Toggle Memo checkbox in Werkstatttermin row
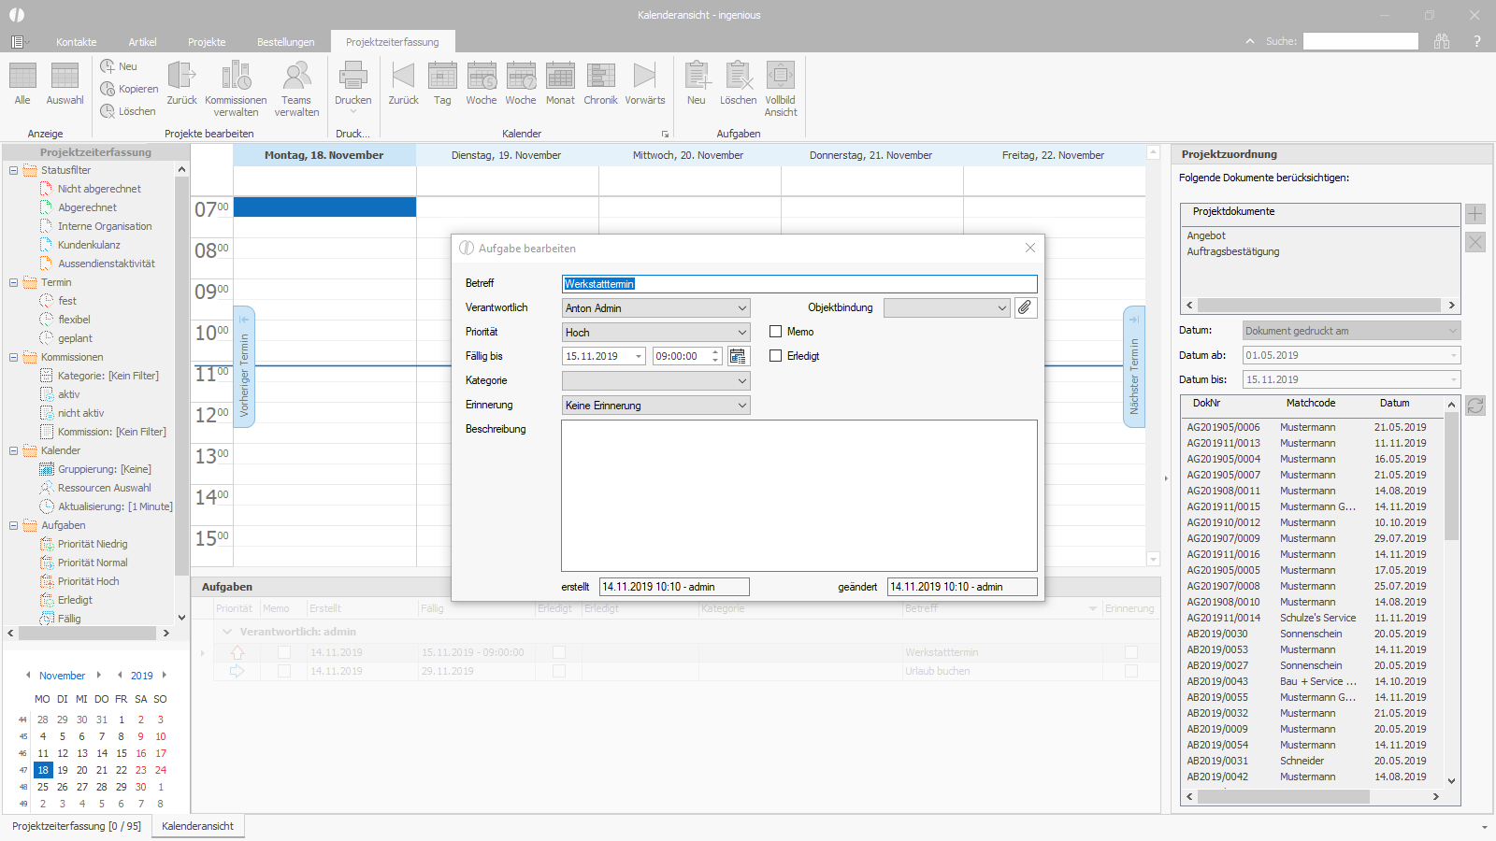The width and height of the screenshot is (1496, 841). pos(284,652)
